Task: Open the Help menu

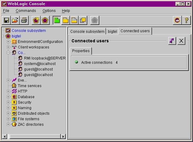Action: (66, 11)
